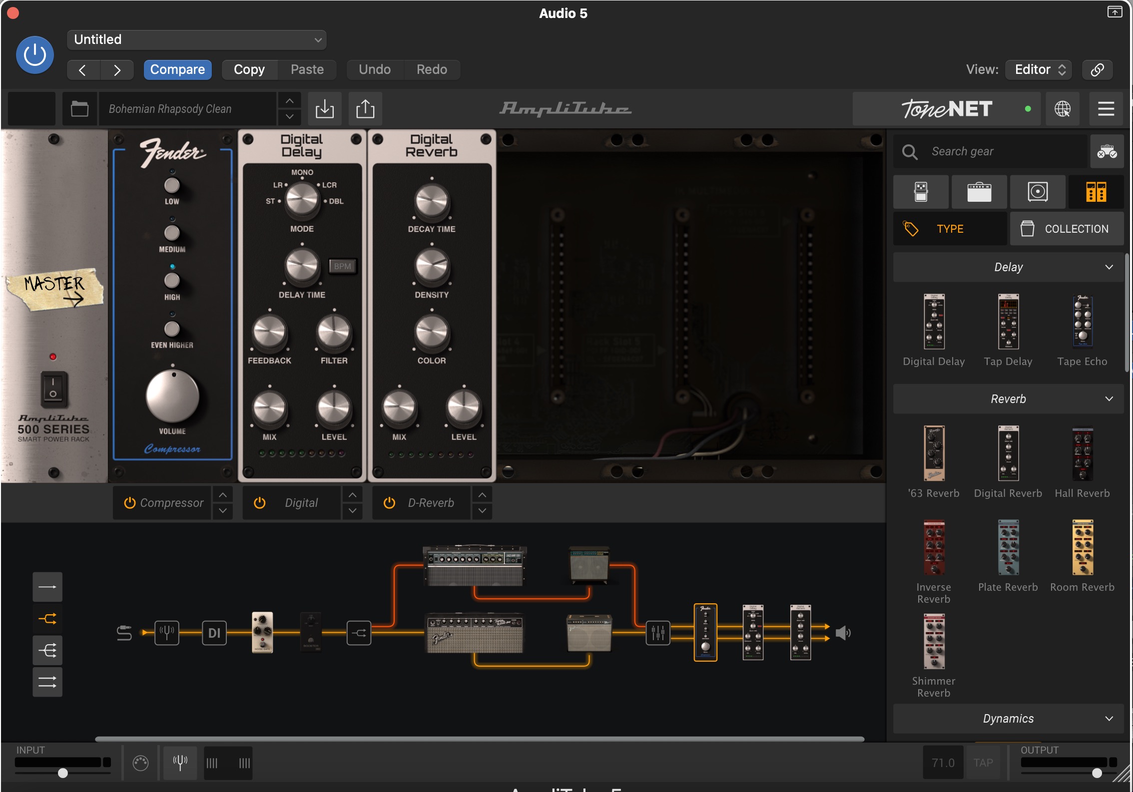Click the Copy button
Viewport: 1133px width, 792px height.
249,70
